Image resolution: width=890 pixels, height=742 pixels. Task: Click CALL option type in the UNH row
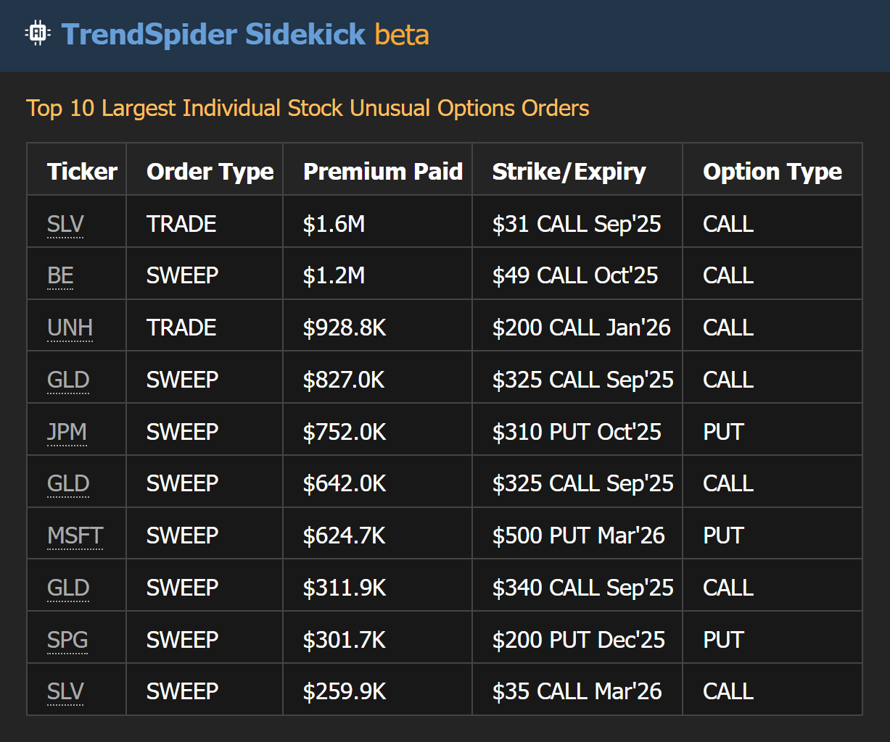coord(728,328)
